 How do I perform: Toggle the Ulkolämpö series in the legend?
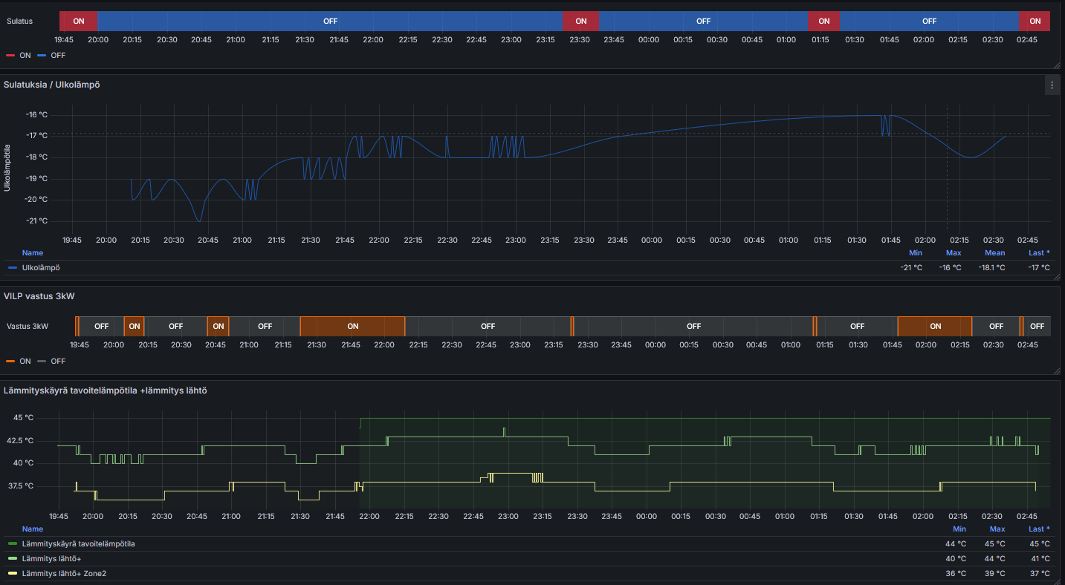[41, 267]
